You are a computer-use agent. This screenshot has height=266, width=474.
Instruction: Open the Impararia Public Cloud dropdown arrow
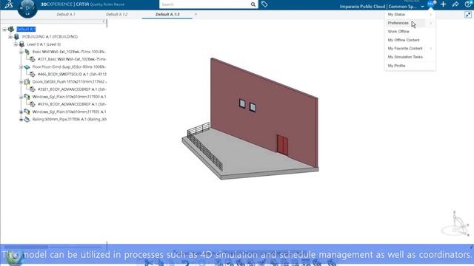click(x=422, y=7)
